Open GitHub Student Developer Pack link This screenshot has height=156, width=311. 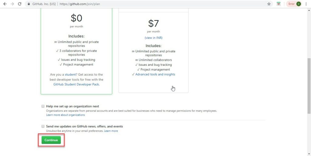tap(76, 84)
